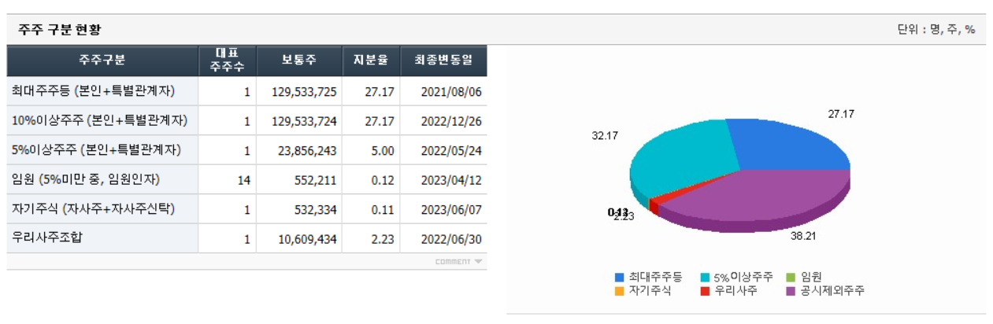993x324 pixels.
Task: Click share count 129,533,724
Action: 304,121
